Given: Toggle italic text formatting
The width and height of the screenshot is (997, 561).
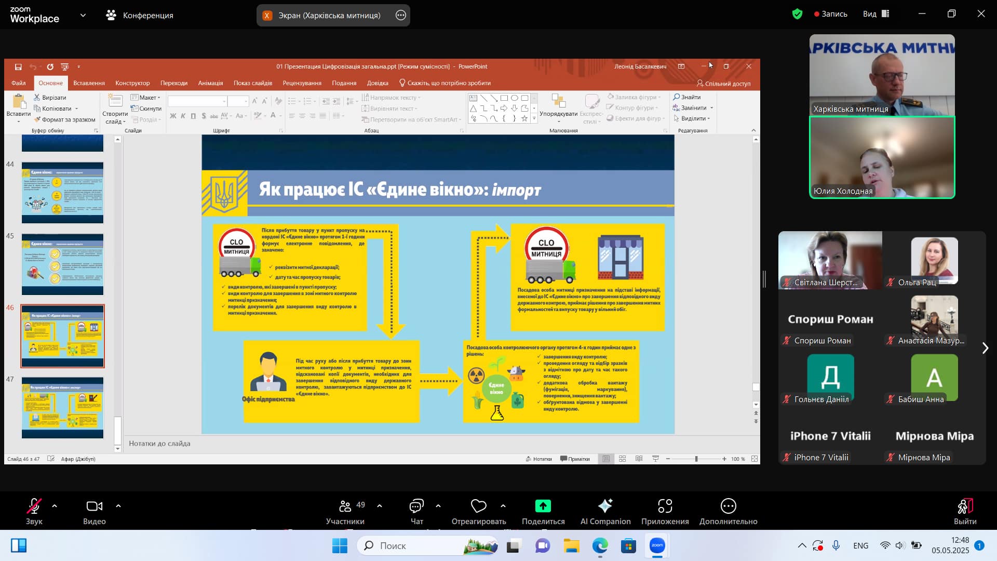Looking at the screenshot, I should pyautogui.click(x=183, y=116).
